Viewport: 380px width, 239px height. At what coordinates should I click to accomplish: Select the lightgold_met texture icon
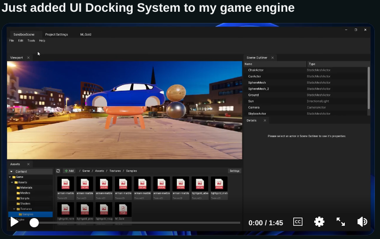(219, 184)
